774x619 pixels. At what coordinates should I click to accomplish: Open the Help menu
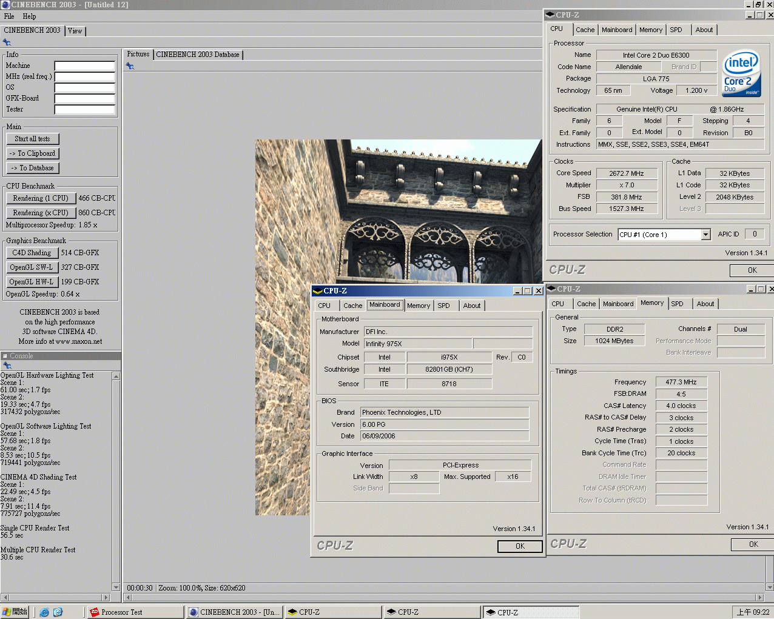pos(29,16)
